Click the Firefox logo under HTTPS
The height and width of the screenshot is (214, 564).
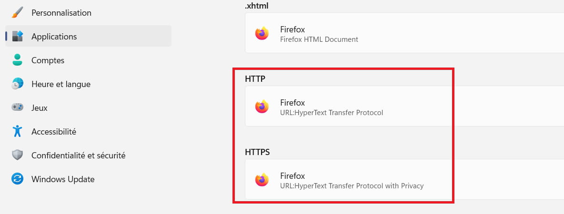coord(262,180)
